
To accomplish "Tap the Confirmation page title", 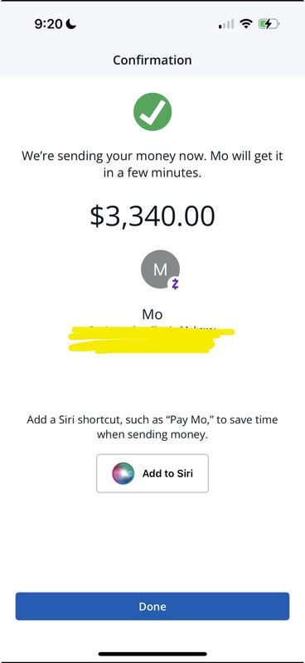I will click(152, 60).
